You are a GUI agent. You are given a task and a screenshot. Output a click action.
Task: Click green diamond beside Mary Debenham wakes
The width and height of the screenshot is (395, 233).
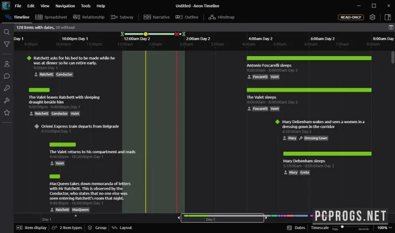pos(277,122)
